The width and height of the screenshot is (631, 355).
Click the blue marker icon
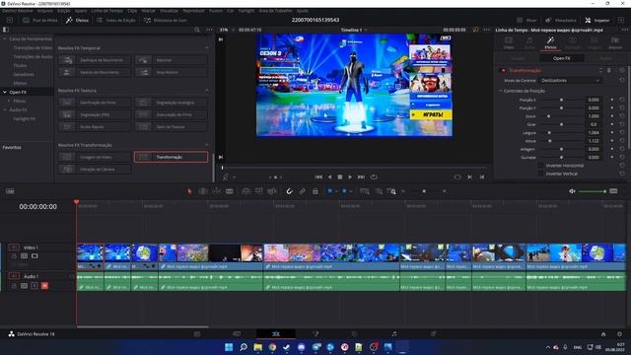coord(344,191)
